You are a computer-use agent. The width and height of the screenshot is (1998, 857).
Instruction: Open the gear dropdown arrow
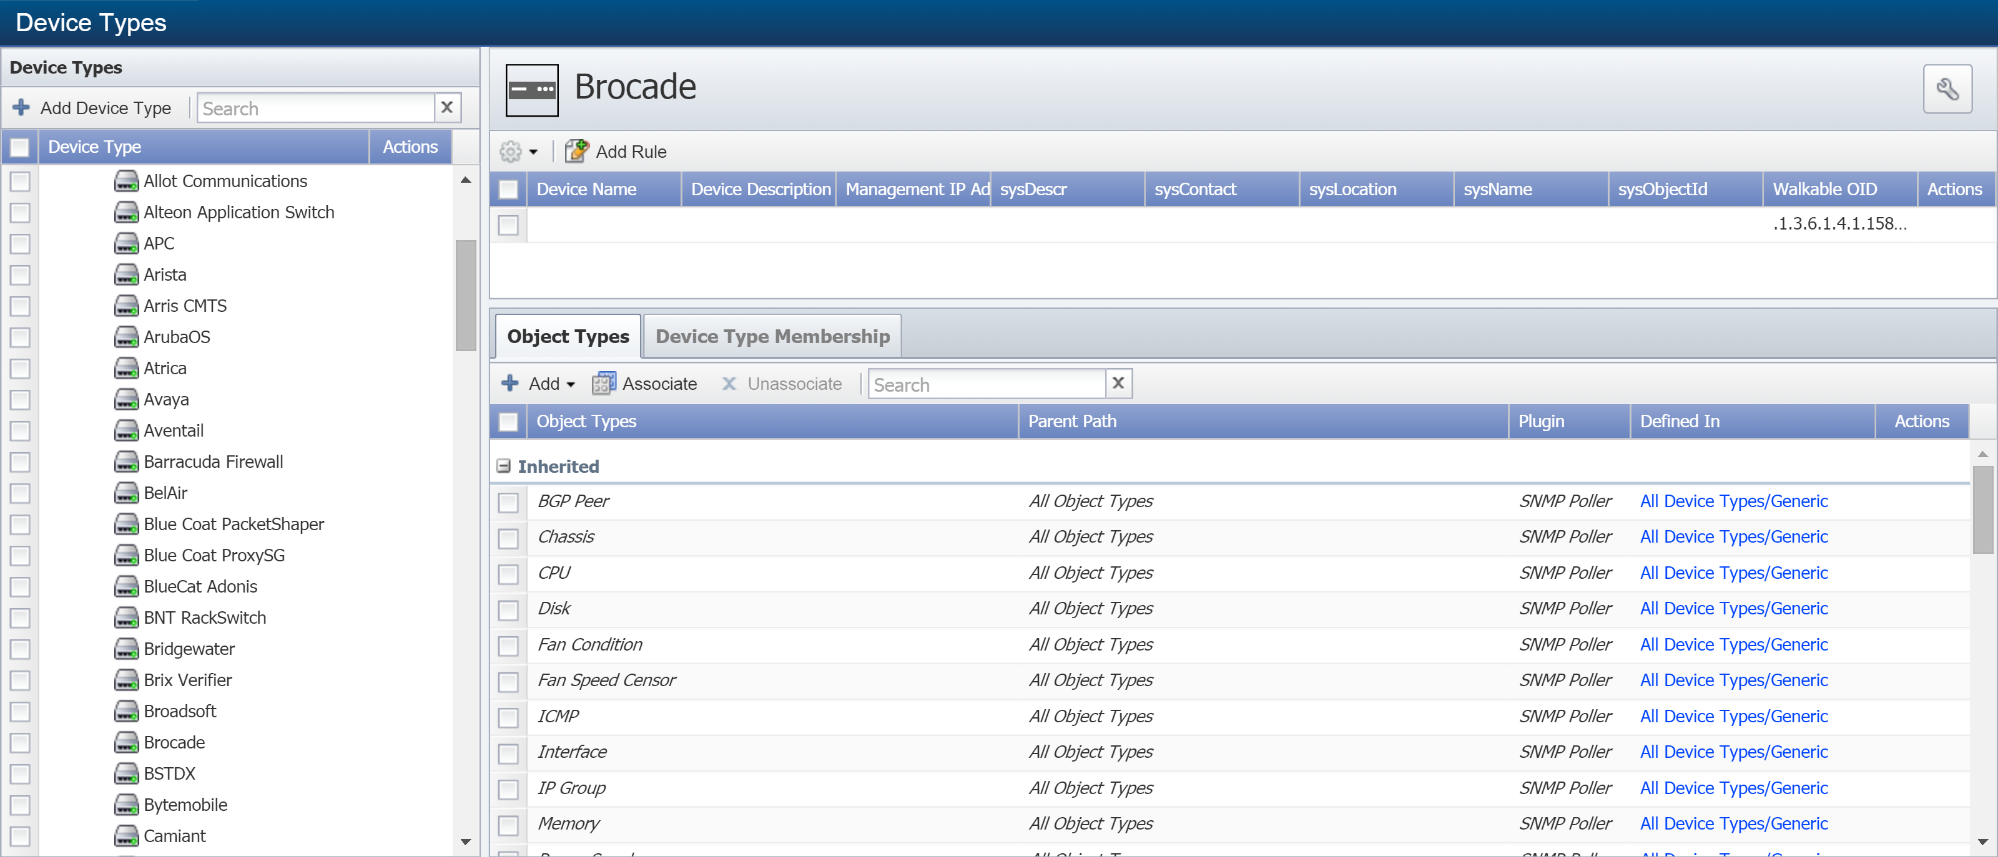click(x=534, y=152)
